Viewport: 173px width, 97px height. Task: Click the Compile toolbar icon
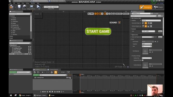[11, 7]
